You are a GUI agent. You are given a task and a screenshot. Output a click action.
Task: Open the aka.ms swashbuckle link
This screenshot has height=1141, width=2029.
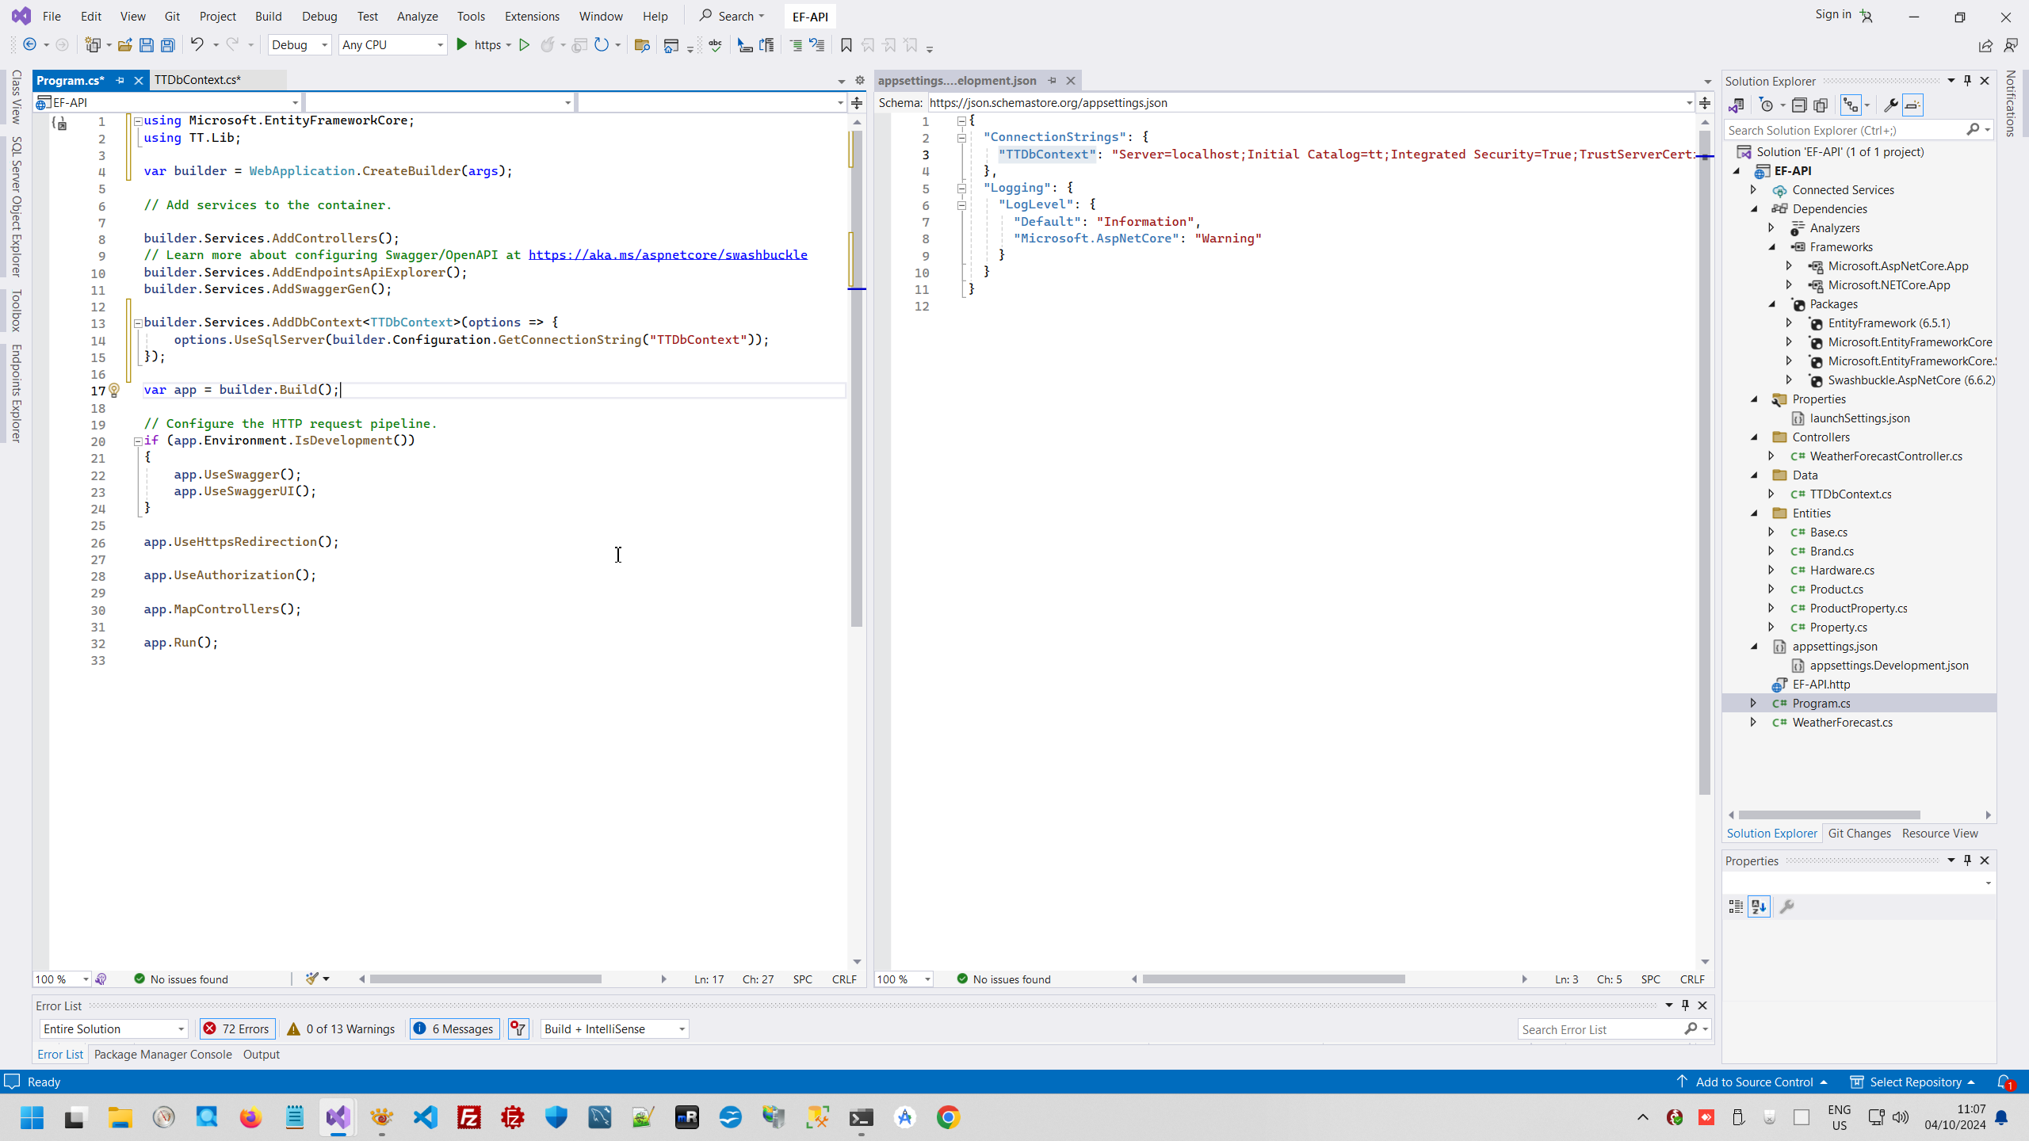[667, 255]
